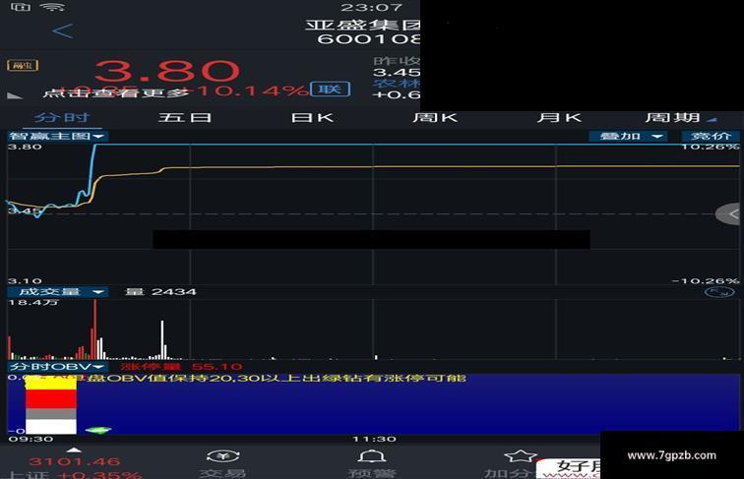
Task: Tap the back arrow icon
Action: (63, 31)
